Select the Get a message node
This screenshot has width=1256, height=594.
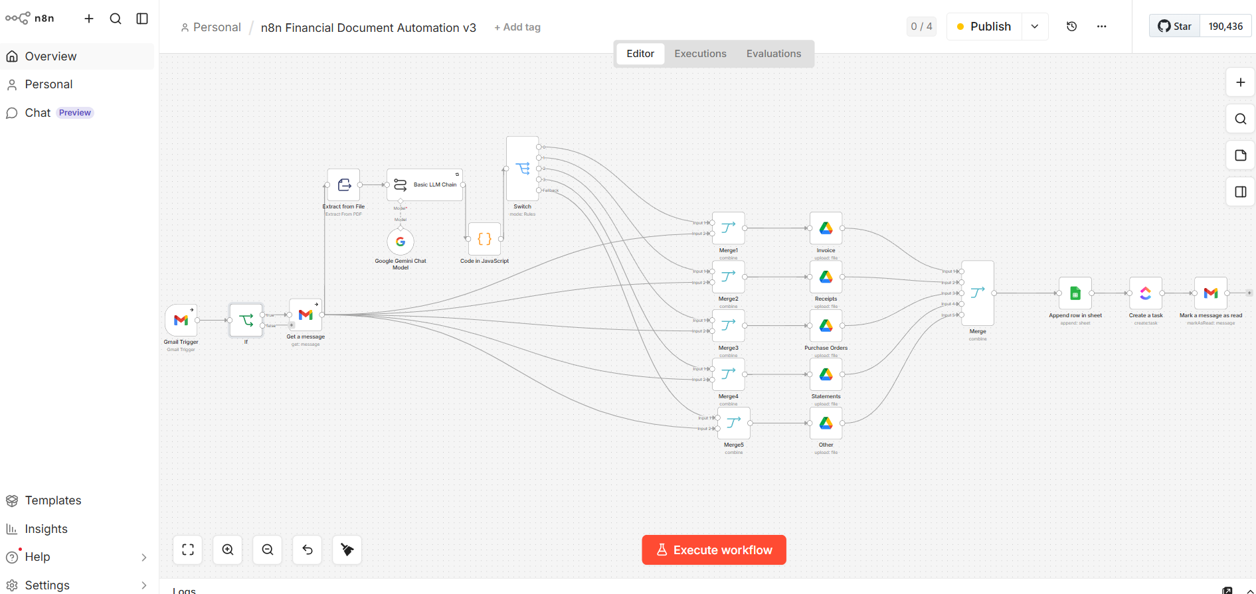[306, 315]
